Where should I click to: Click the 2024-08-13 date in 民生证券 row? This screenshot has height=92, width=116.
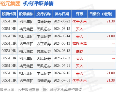click(62, 51)
